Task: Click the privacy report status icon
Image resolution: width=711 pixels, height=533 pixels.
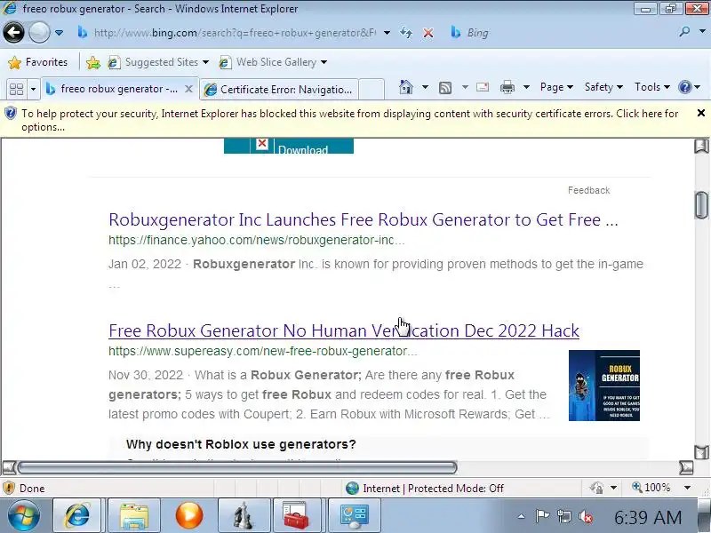Action: [x=596, y=488]
